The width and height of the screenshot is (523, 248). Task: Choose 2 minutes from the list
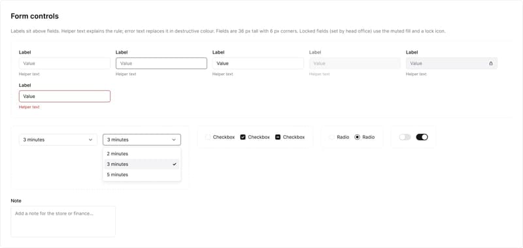(142, 154)
